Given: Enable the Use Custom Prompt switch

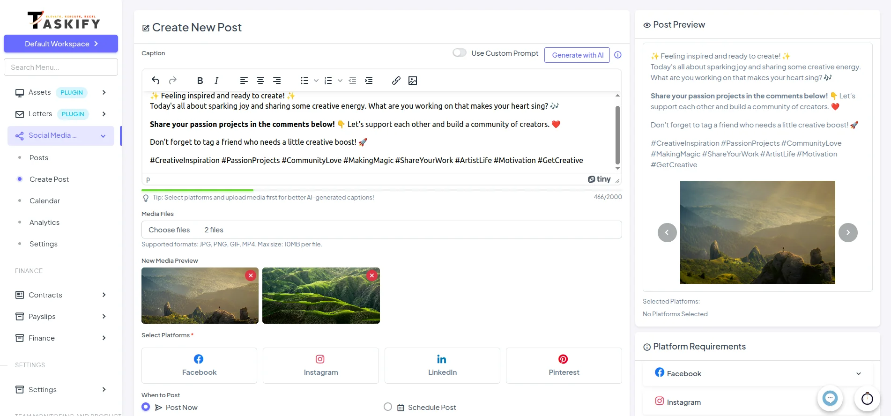Looking at the screenshot, I should pos(460,53).
